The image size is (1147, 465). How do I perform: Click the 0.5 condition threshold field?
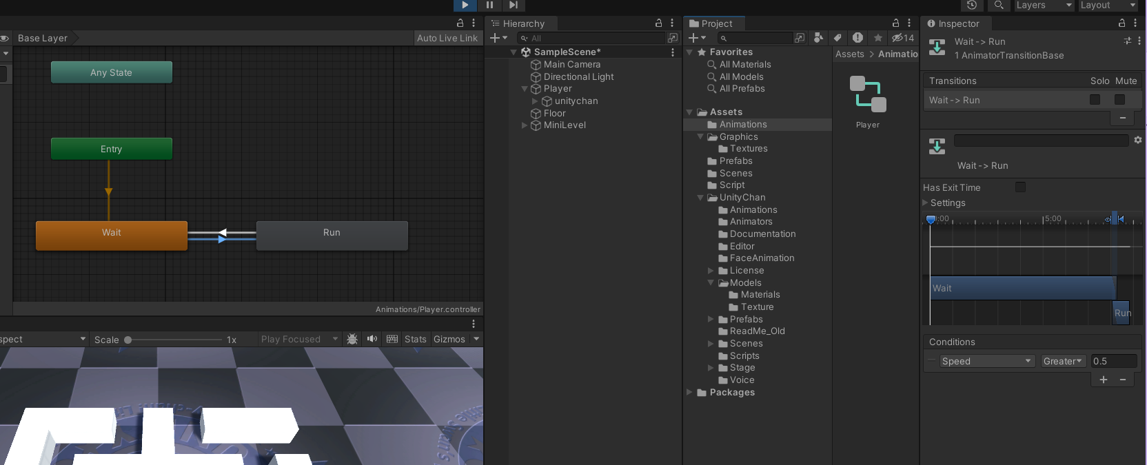click(x=1114, y=361)
